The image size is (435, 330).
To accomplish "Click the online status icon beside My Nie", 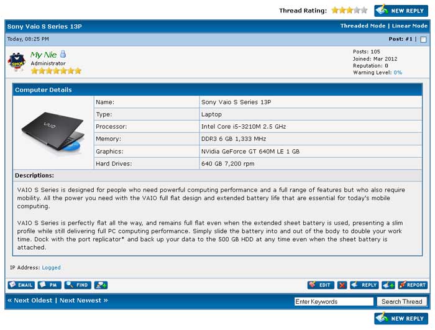I will [63, 55].
